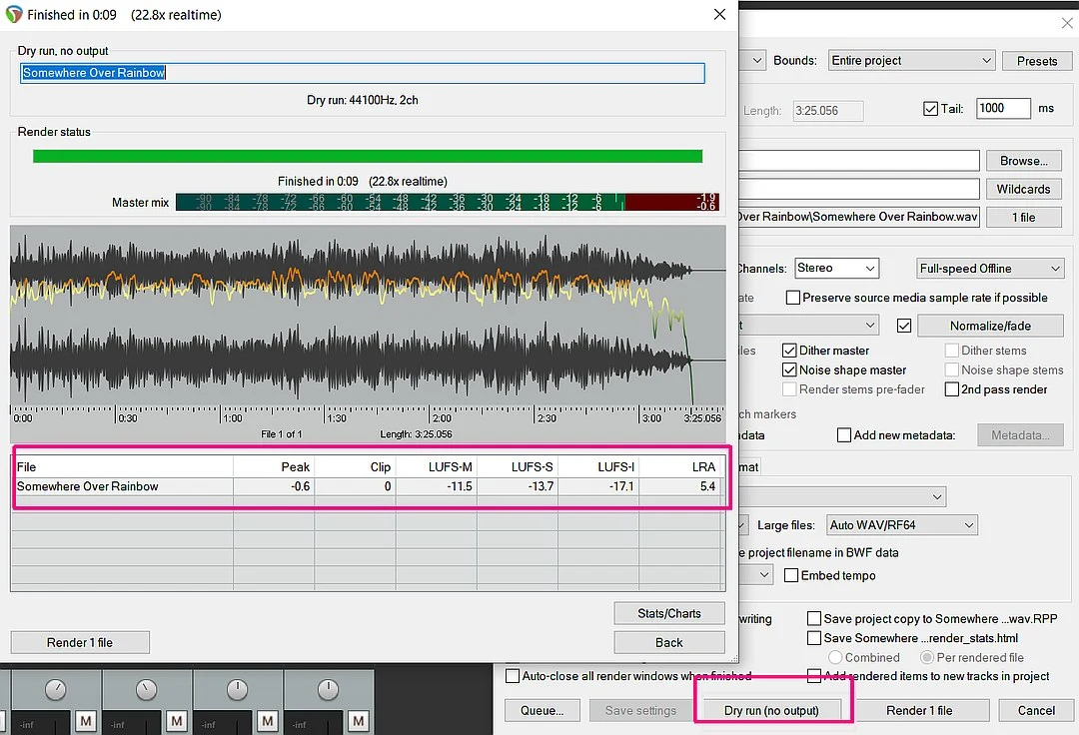Expand the Channels dropdown set to Stereo
This screenshot has height=735, width=1079.
(x=836, y=269)
